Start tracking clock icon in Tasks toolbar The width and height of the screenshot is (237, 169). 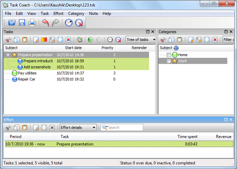point(110,40)
